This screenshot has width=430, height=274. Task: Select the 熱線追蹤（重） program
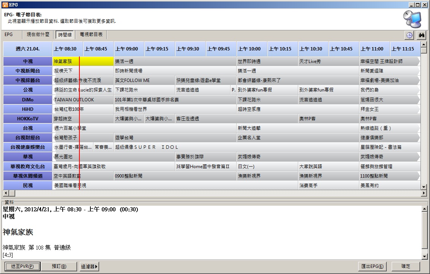point(390,128)
